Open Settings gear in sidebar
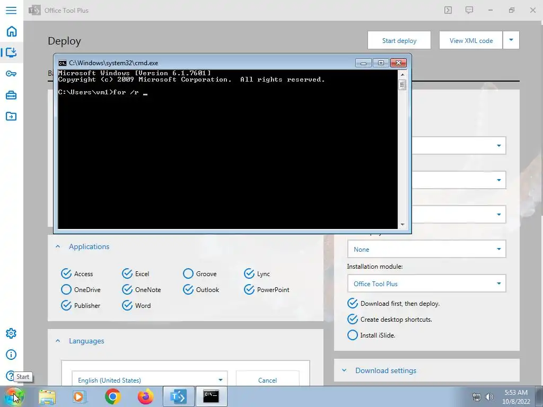Screen dimensions: 543x407 pos(11,333)
